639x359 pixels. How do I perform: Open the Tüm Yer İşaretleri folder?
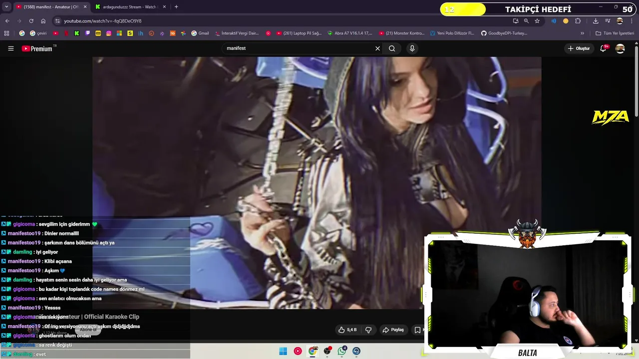click(x=615, y=33)
